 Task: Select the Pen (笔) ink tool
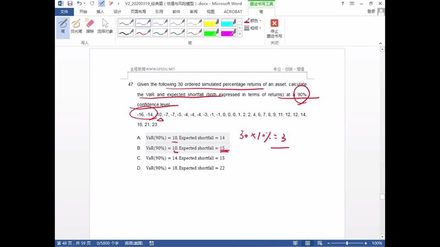(x=63, y=27)
